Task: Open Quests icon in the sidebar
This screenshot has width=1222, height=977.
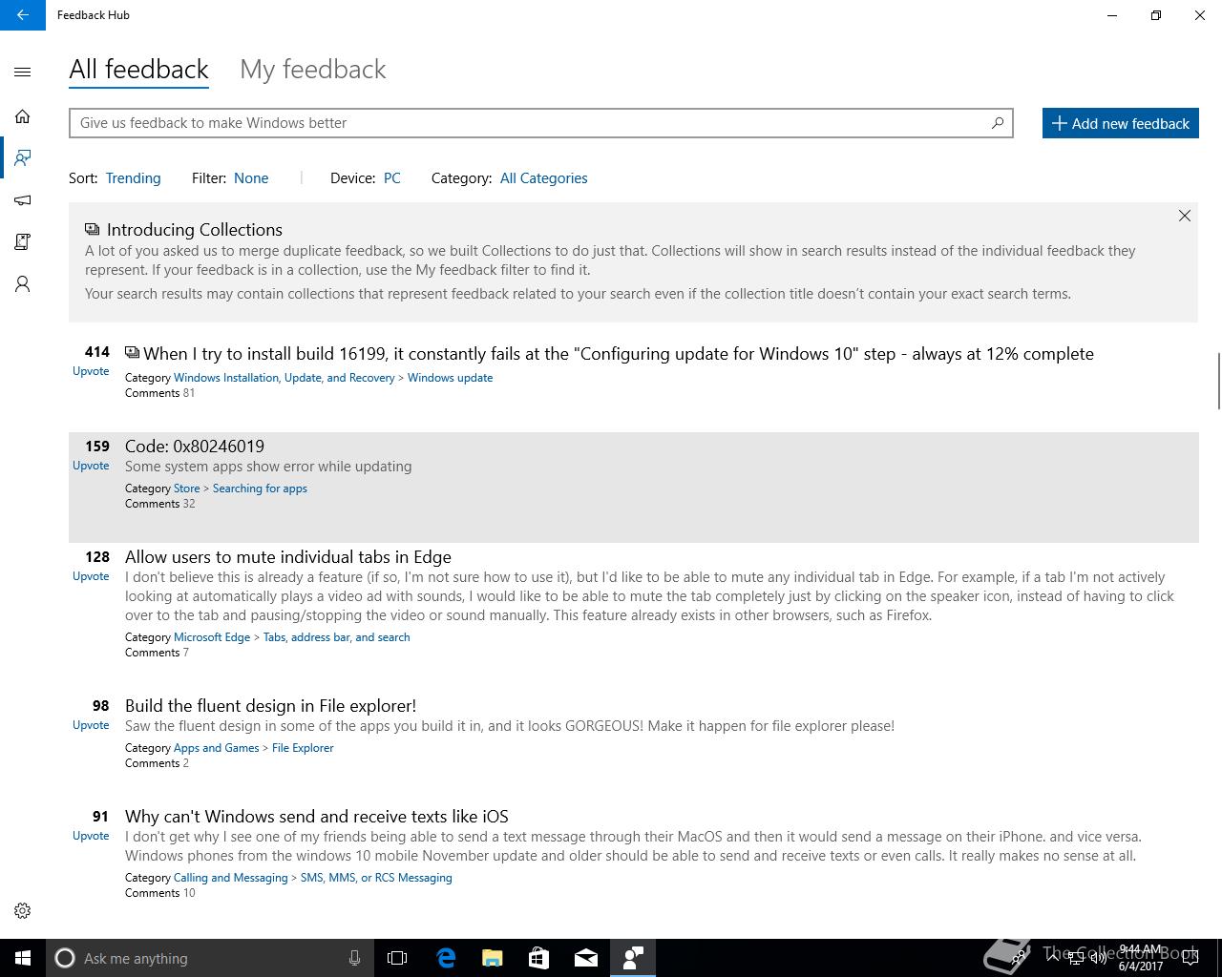Action: coord(23,242)
